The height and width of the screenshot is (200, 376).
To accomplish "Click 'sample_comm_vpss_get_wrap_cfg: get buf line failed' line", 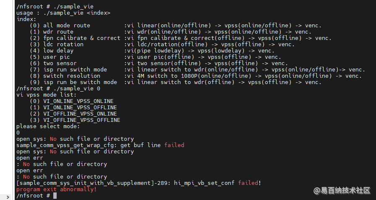I will 100,145.
